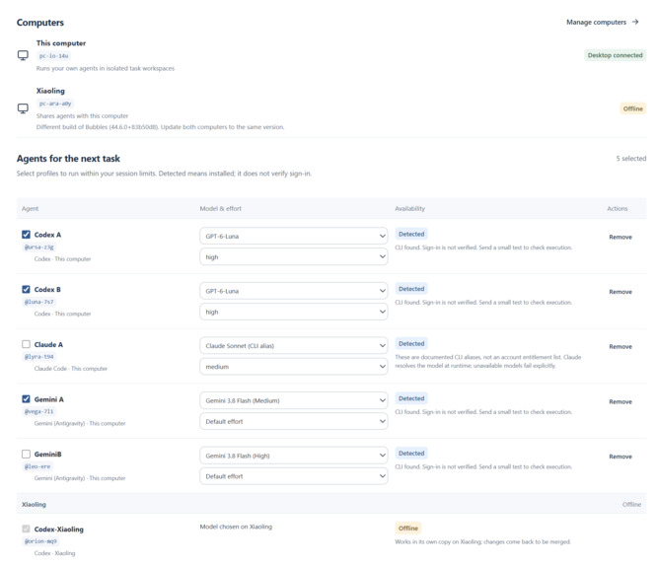Open Codex A effort dropdown set to high
The width and height of the screenshot is (657, 565).
[294, 256]
